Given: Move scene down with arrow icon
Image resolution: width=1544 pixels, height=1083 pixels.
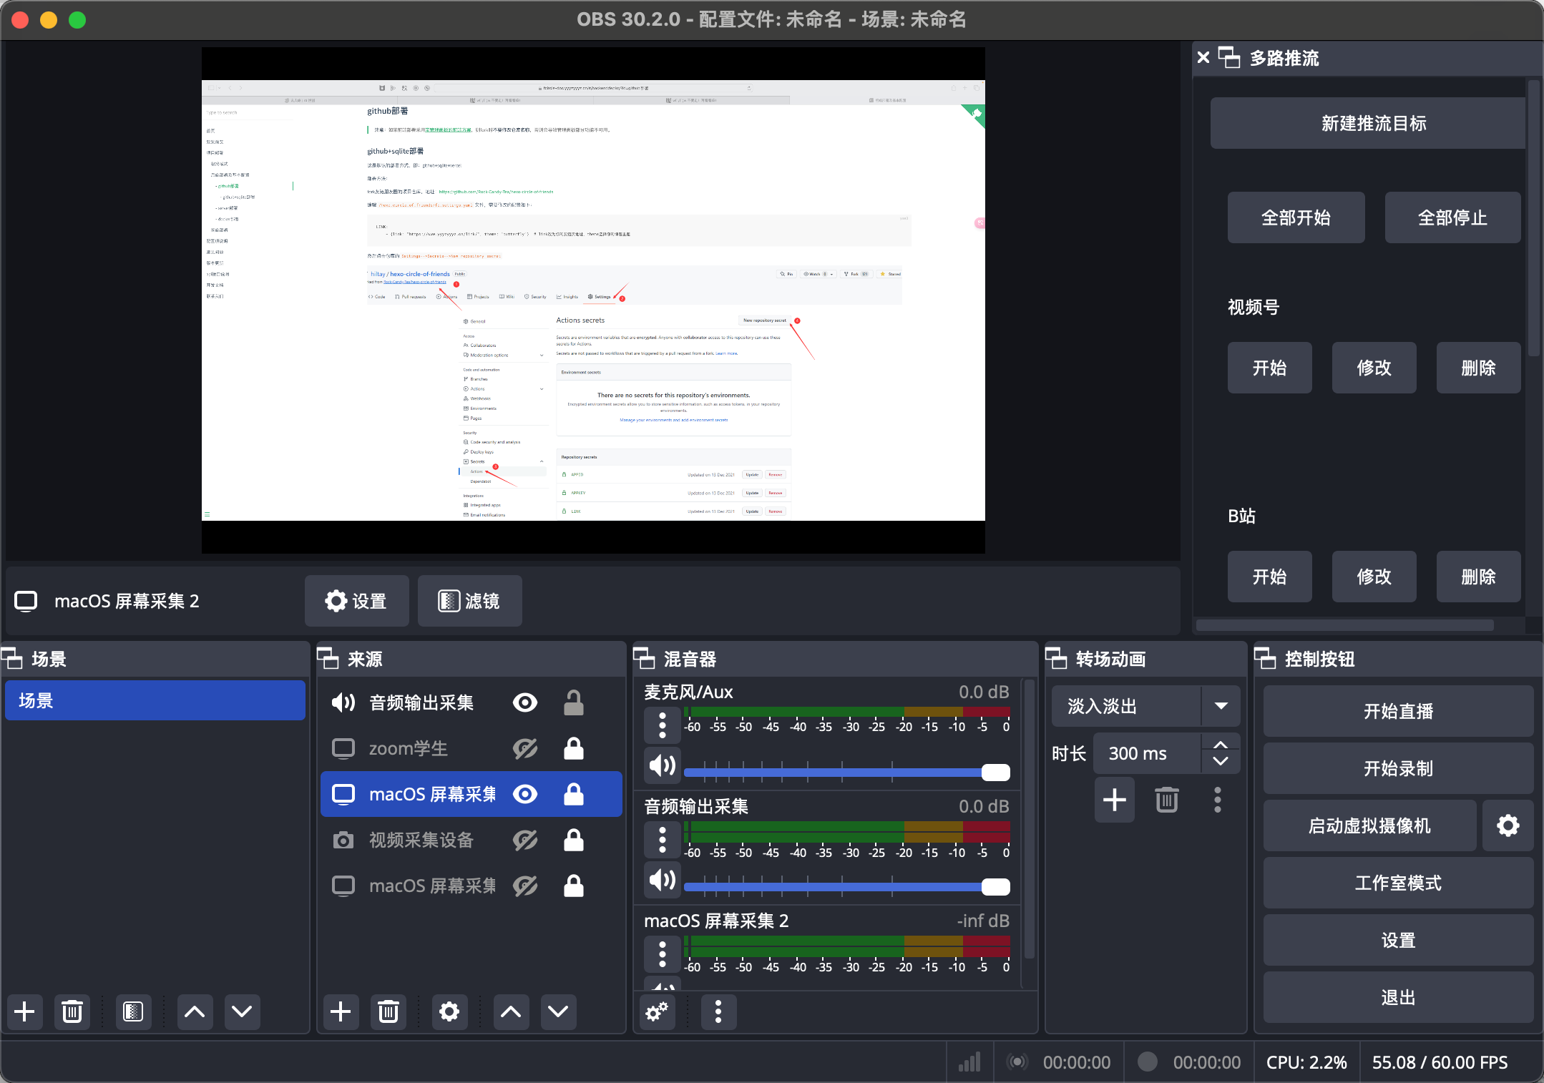Looking at the screenshot, I should pyautogui.click(x=242, y=1011).
